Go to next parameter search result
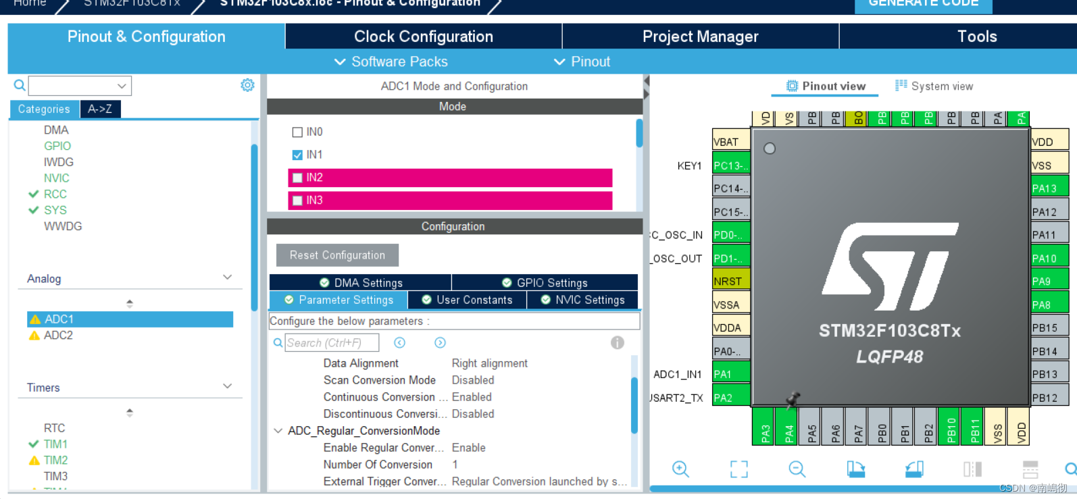Viewport: 1077px width, 499px height. click(x=440, y=343)
